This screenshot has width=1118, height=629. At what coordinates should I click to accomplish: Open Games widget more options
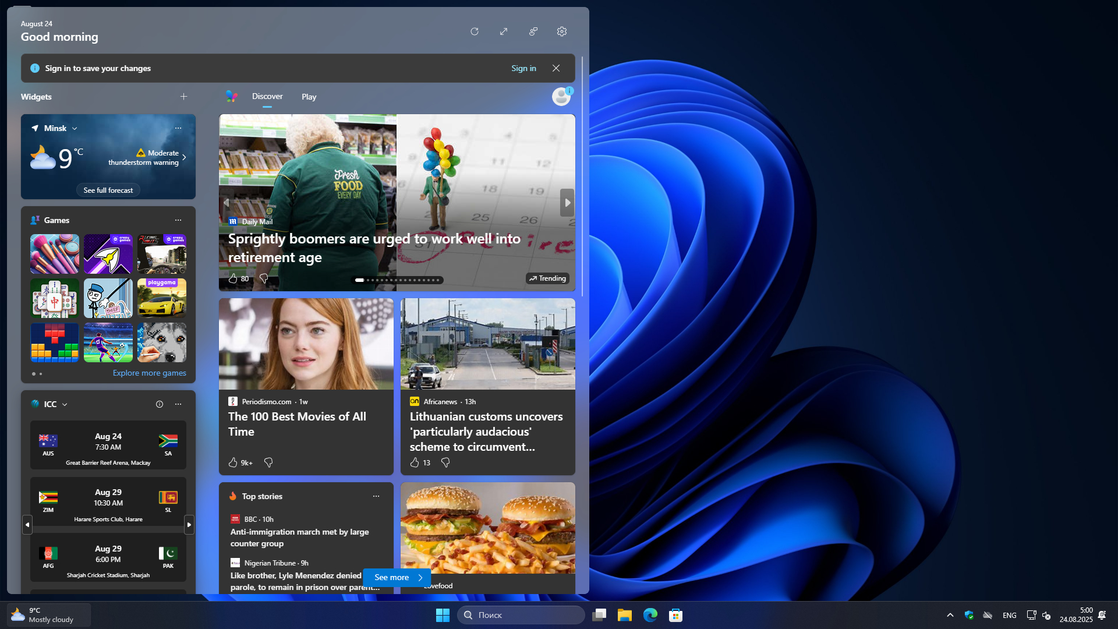click(178, 220)
